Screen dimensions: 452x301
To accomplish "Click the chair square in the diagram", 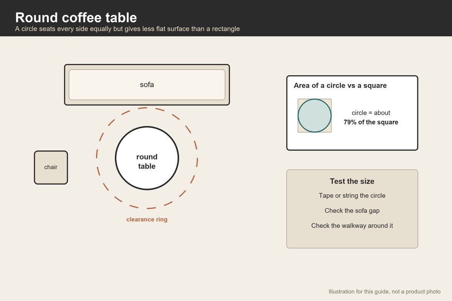I will [x=51, y=167].
